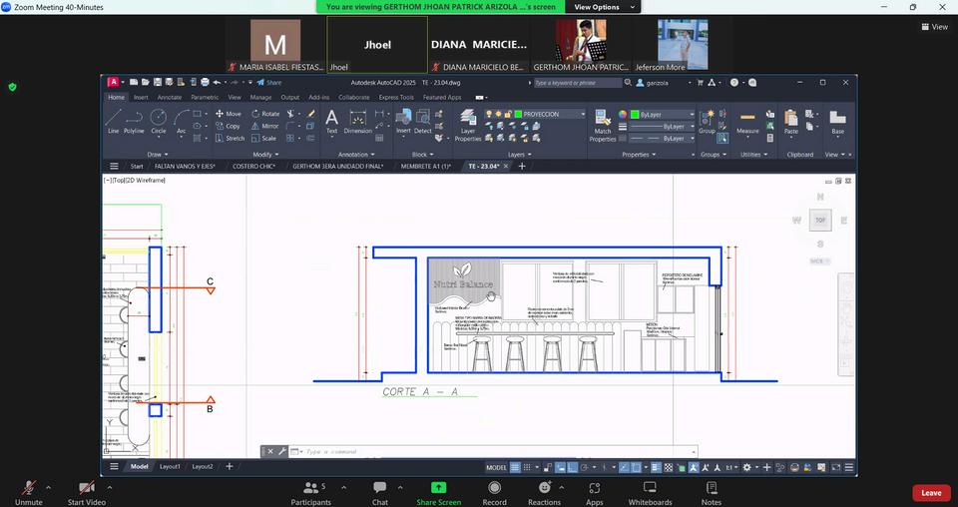The height and width of the screenshot is (507, 958).
Task: Open the Annotate ribbon tab
Action: (170, 97)
